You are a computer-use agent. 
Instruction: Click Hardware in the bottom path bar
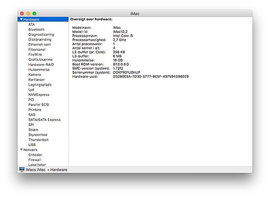59,170
